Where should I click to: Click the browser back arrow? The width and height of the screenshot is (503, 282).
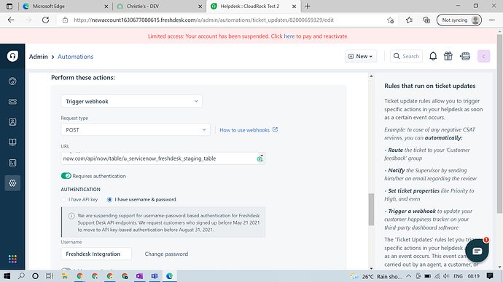tap(11, 20)
